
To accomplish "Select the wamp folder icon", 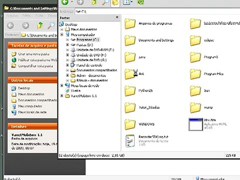I will (x=195, y=107).
